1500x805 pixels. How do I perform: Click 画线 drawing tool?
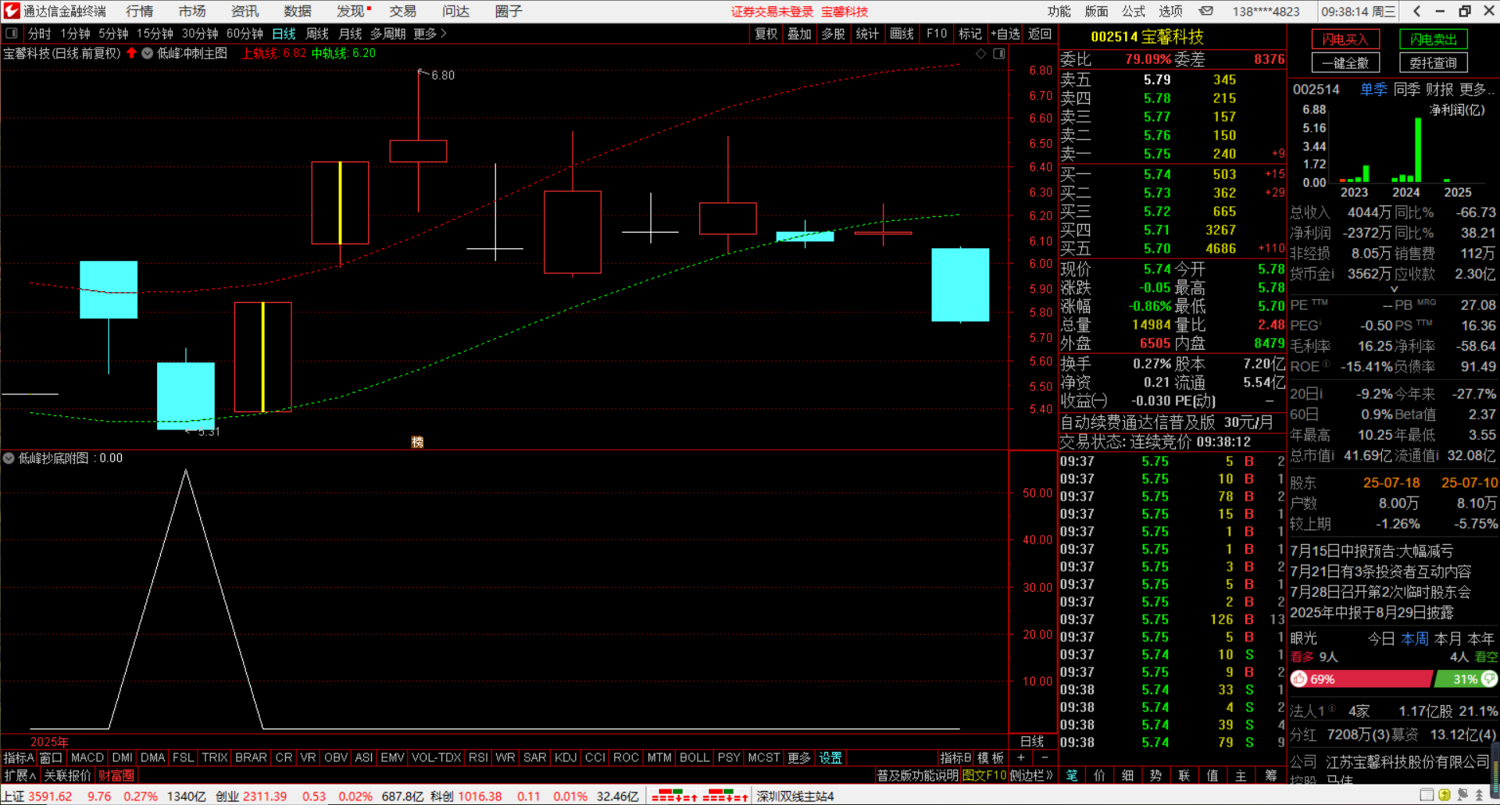tap(902, 34)
